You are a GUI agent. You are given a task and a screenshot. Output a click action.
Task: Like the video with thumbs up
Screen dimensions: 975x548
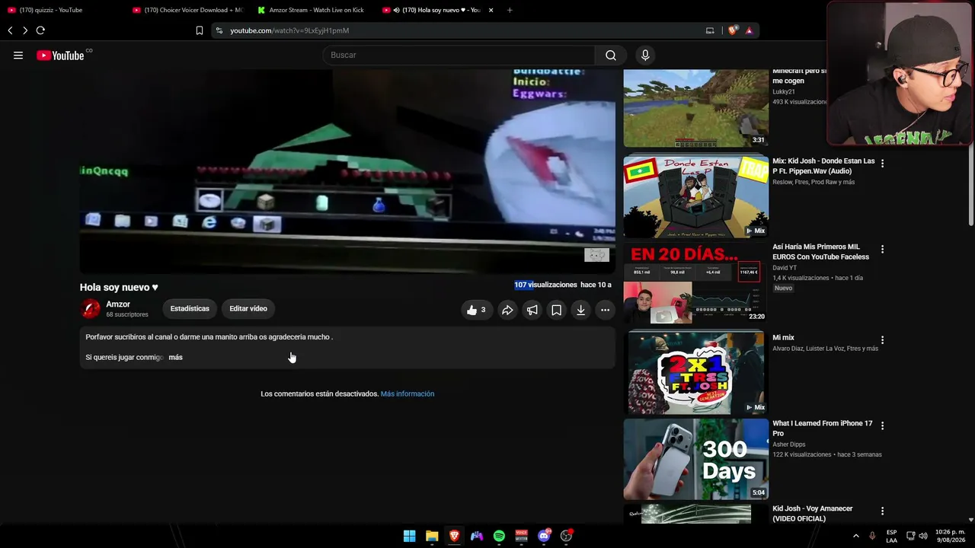(477, 310)
